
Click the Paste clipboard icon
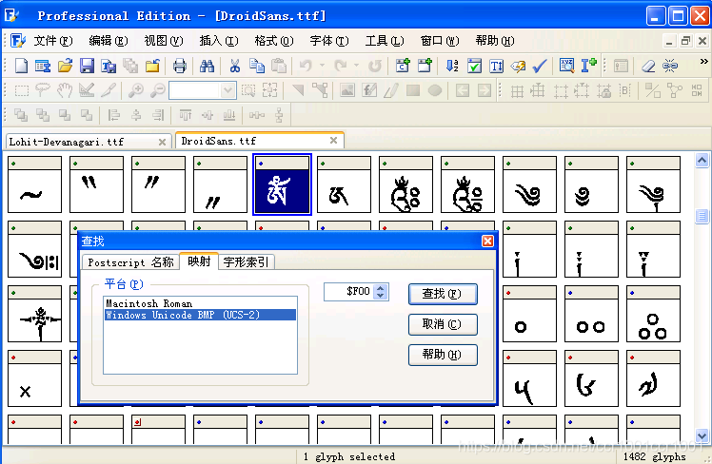click(x=278, y=66)
